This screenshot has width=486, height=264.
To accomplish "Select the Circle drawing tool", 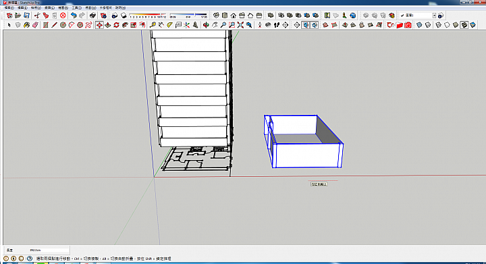I will (63, 25).
